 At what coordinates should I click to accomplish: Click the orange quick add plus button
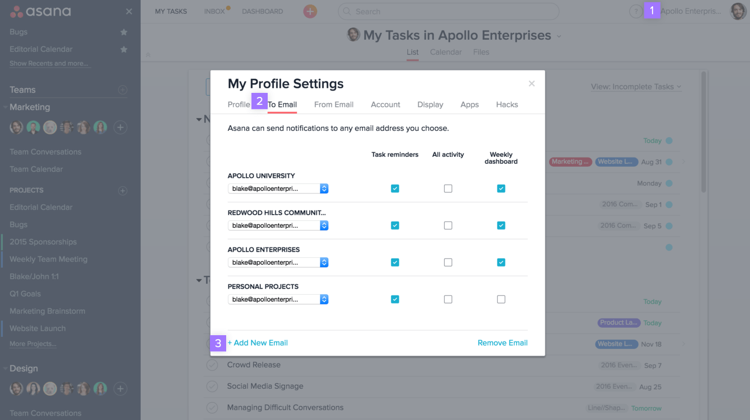coord(310,12)
